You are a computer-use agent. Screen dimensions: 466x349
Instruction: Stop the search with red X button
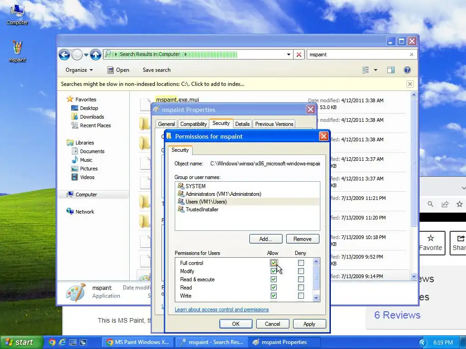[299, 55]
